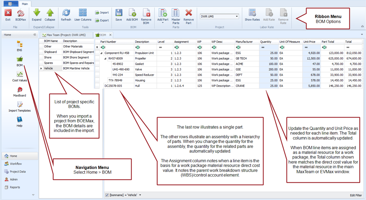366x200 pixels.
Task: Click the Edit Filter button
Action: pos(356,195)
